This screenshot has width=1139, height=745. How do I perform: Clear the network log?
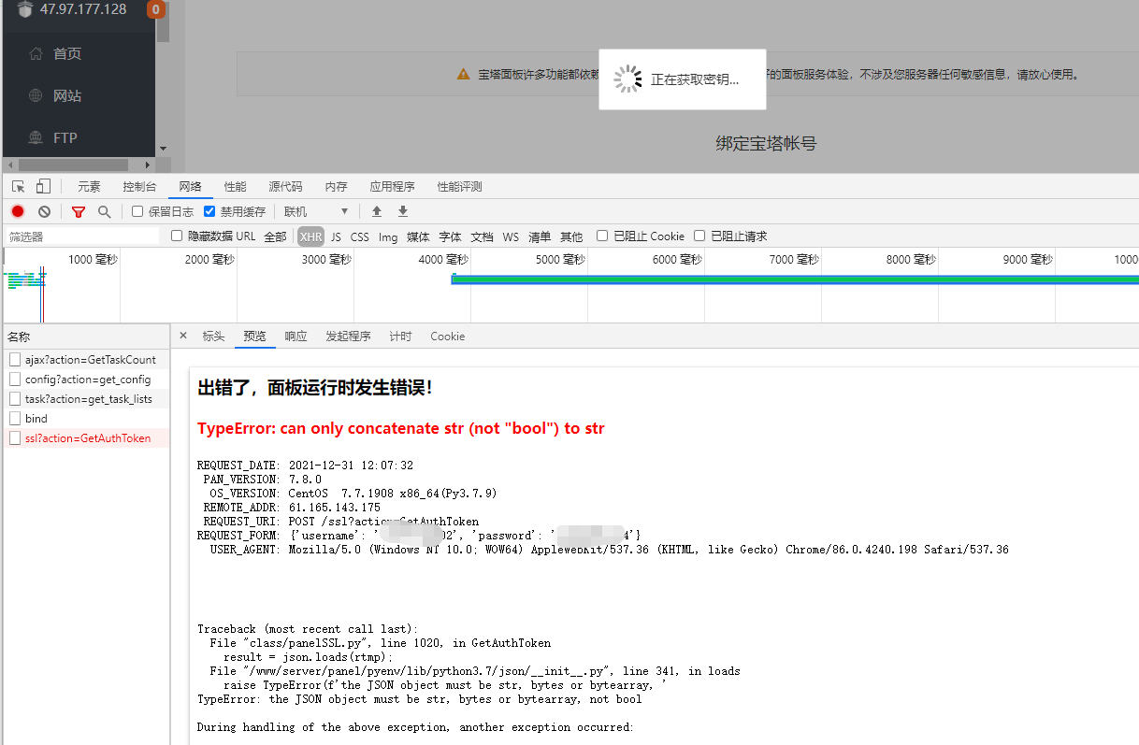click(44, 212)
